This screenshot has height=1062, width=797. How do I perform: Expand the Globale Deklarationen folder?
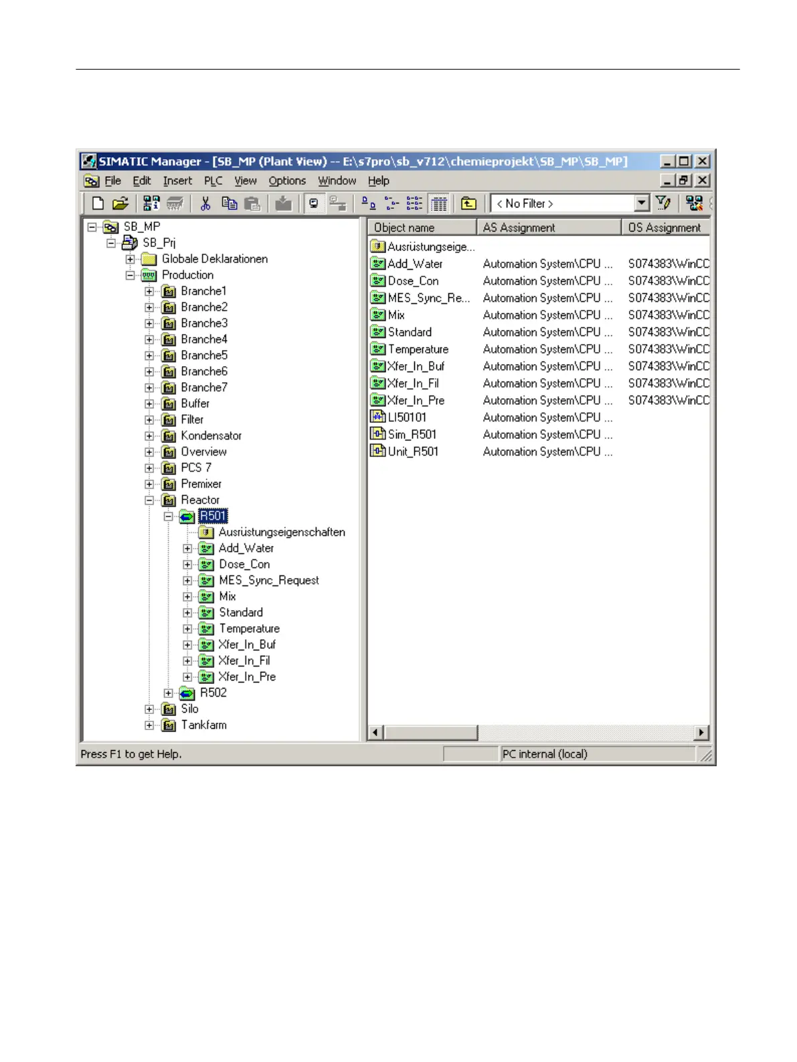(x=130, y=259)
